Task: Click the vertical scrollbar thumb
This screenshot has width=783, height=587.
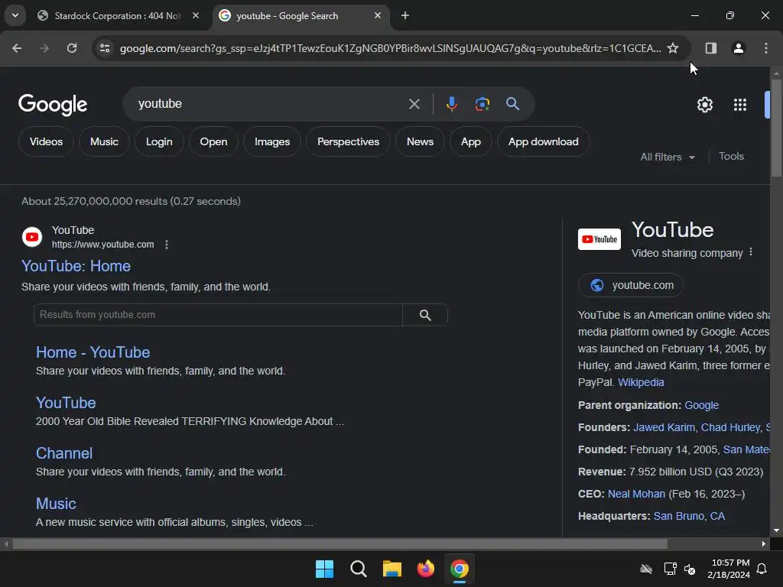Action: tap(776, 128)
